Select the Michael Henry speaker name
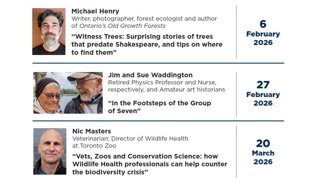 tap(95, 11)
